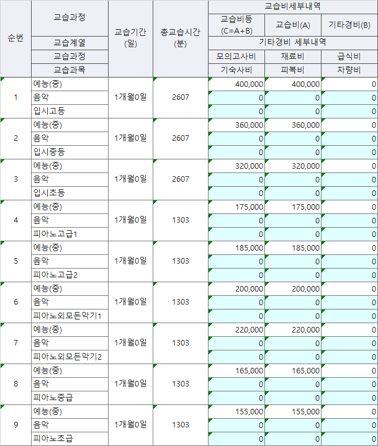This screenshot has width=378, height=446.
Task: Select row number 8 in 순번 column
Action: [x=16, y=384]
